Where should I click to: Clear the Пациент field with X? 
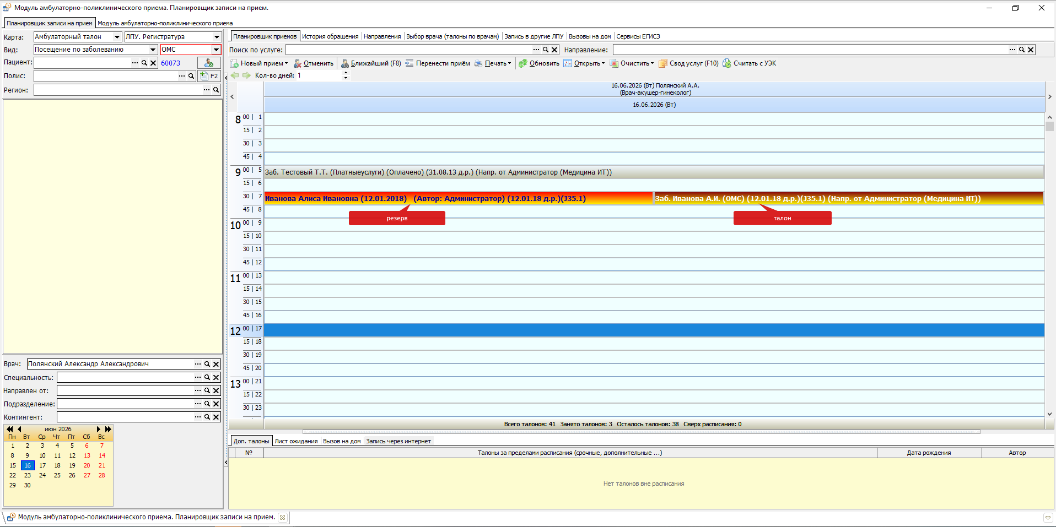click(x=153, y=63)
